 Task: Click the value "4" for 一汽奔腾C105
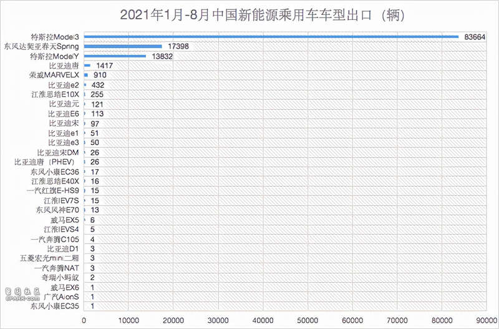[92, 240]
